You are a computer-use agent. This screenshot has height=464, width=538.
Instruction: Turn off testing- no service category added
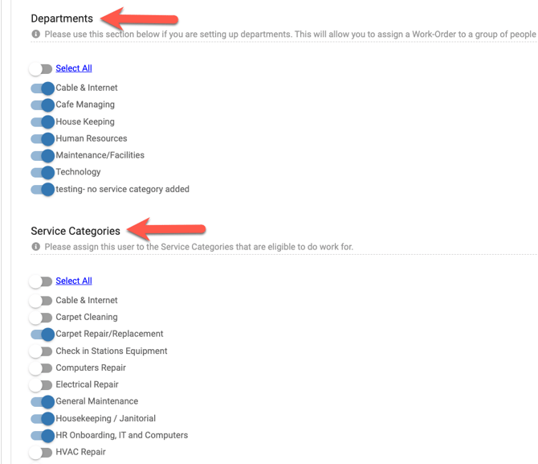pyautogui.click(x=43, y=190)
